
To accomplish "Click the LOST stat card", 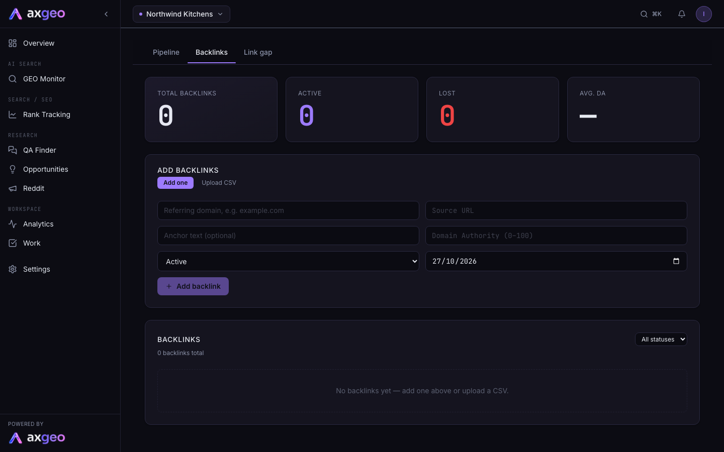I will pyautogui.click(x=493, y=109).
